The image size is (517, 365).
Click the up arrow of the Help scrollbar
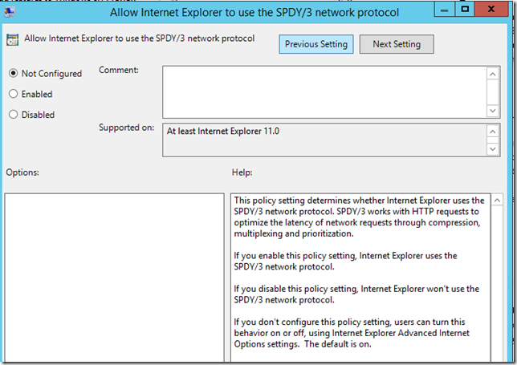[496, 201]
